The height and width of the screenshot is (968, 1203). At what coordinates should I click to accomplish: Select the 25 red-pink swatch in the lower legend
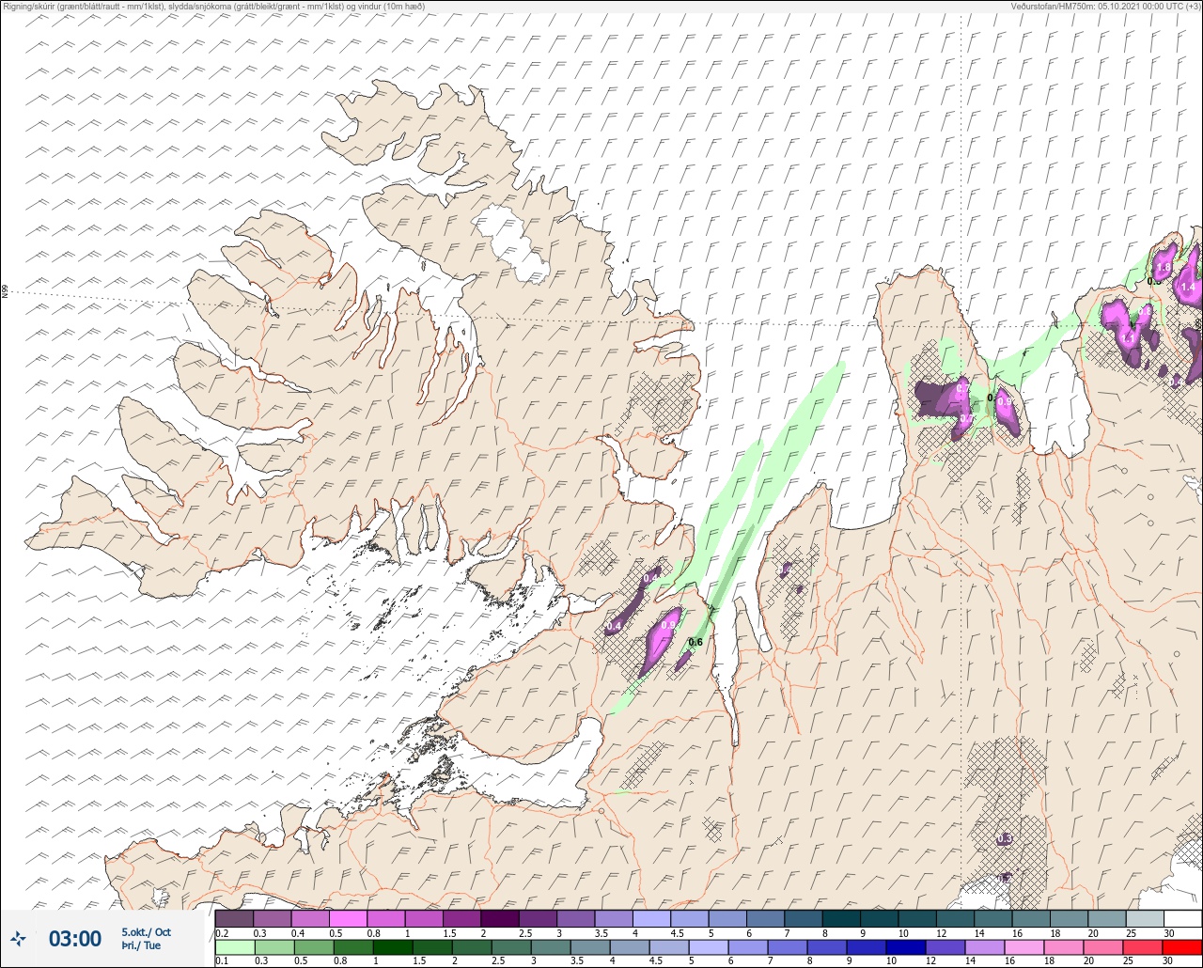click(x=1144, y=946)
